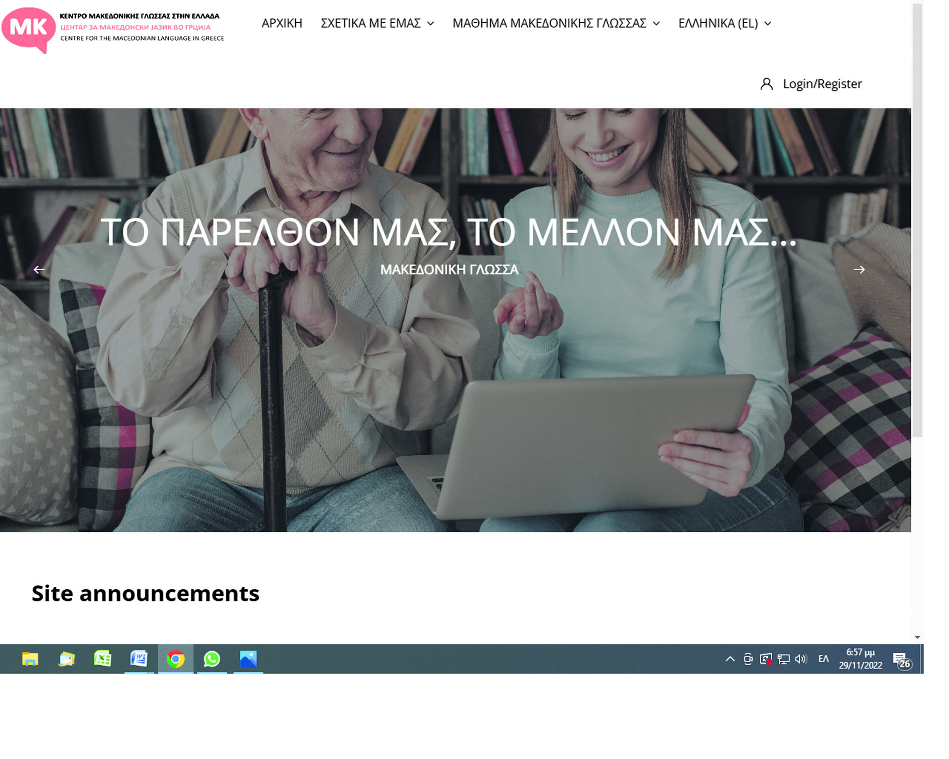Click the user profile icon beside Login/Register

pos(766,84)
